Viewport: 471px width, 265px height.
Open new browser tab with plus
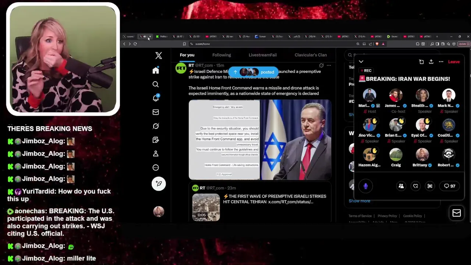(x=437, y=36)
